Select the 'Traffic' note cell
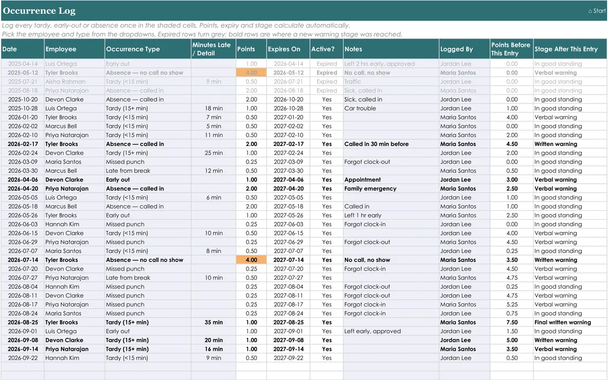The height and width of the screenshot is (380, 609). [391, 81]
